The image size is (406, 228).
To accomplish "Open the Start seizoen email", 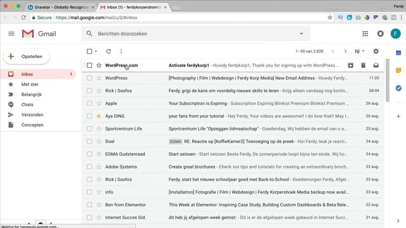I will click(233, 154).
